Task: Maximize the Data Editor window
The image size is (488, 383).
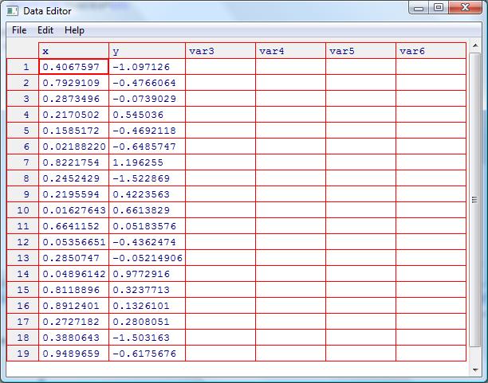Action: tap(439, 7)
